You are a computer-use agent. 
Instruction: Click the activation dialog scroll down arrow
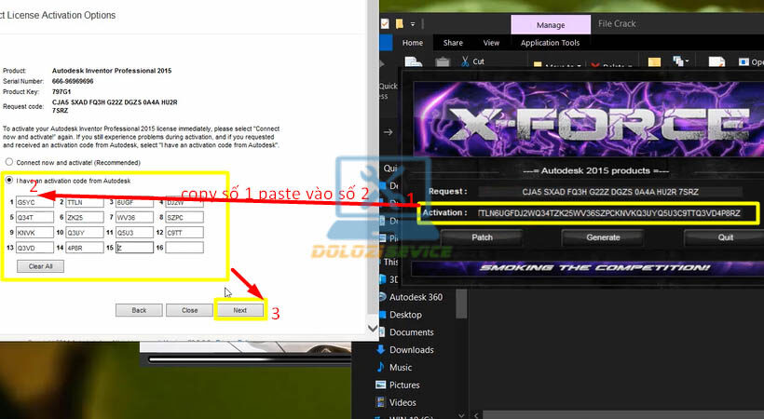click(373, 328)
